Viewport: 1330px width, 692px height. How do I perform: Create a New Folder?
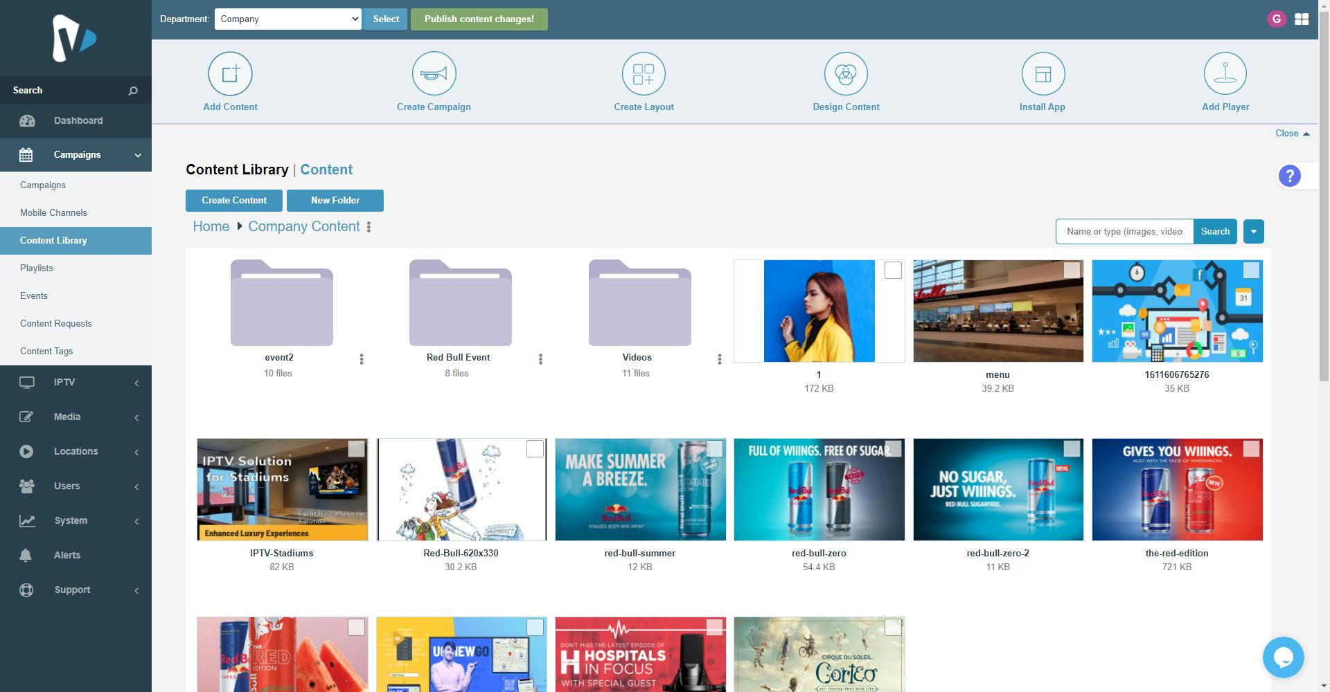click(x=335, y=200)
